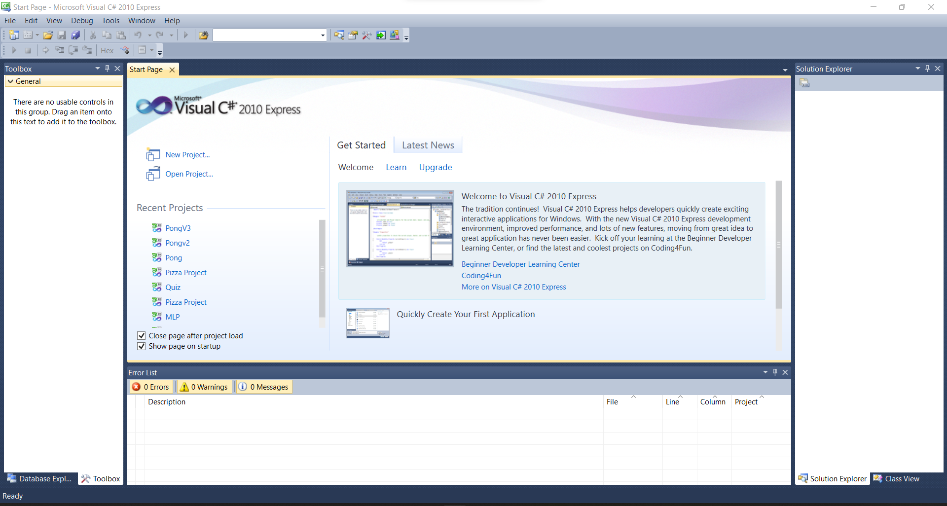Screen dimensions: 947x506
Task: Click the Step Into debug icon
Action: point(59,50)
